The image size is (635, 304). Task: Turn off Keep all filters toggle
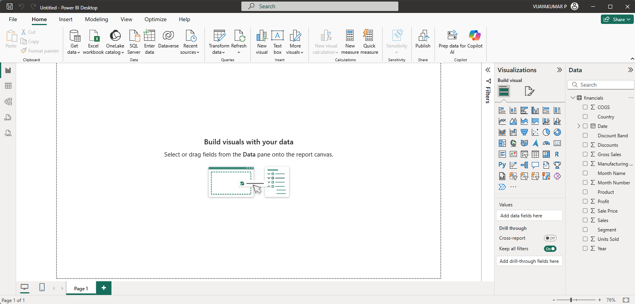tap(550, 249)
